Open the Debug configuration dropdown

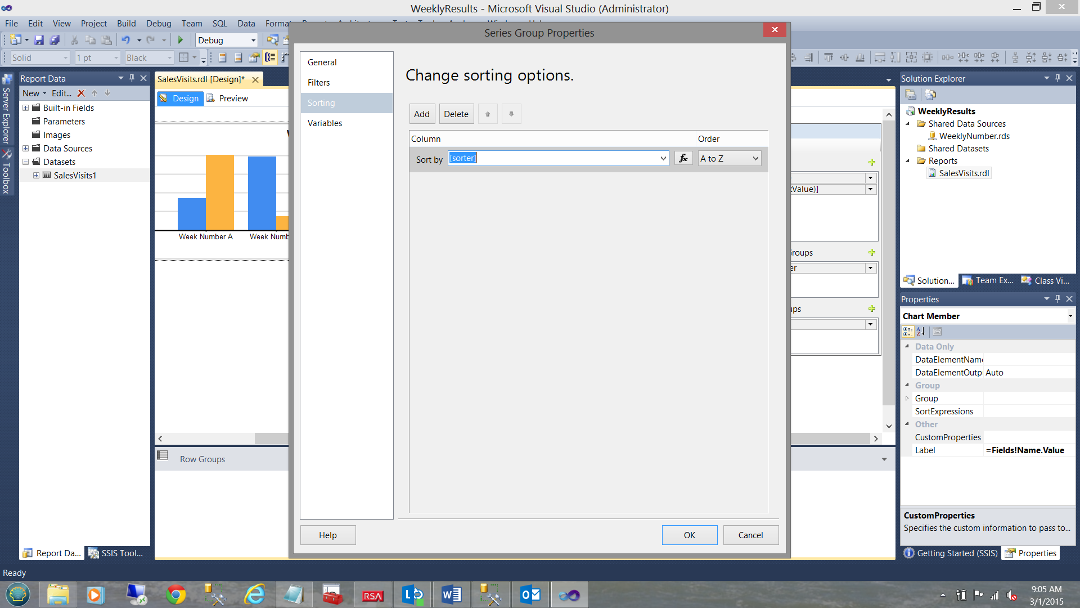(253, 41)
